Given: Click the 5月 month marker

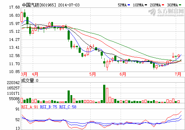Looking at the screenshot, I should (92, 74).
